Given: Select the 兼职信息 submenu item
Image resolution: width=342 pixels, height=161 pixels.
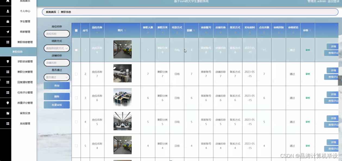Looking at the screenshot, I should pyautogui.click(x=18, y=52).
